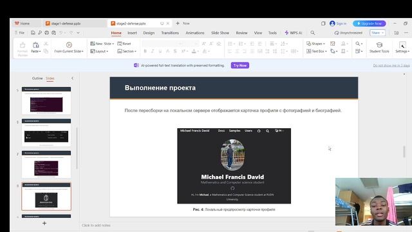Open the text highlight color dropdown
Screen dimensions: 412x232
coord(209,52)
